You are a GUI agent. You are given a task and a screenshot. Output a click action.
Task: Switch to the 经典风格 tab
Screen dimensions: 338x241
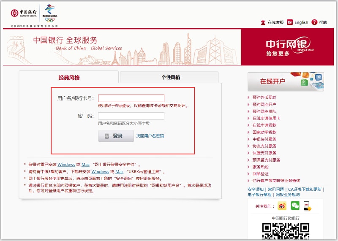[x=69, y=78]
